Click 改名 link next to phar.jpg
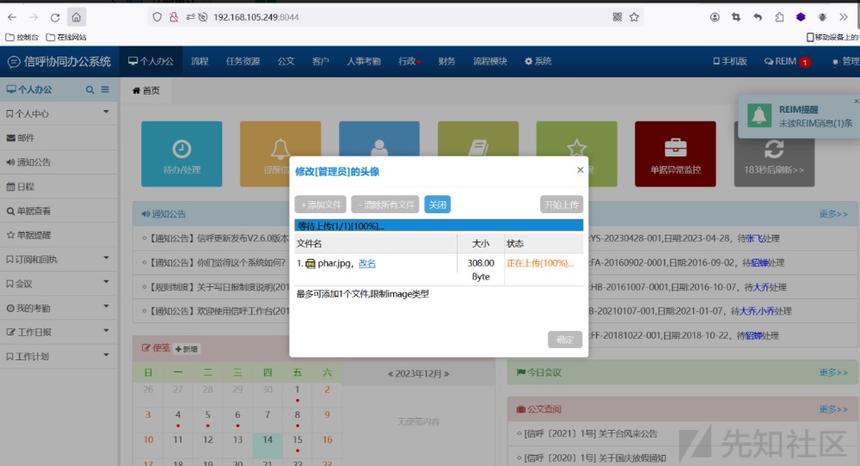This screenshot has width=860, height=466. [x=366, y=263]
